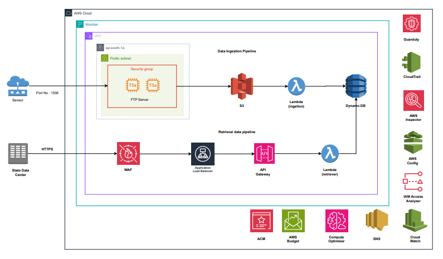Click the Cloud Watch icon
Image resolution: width=443 pixels, height=259 pixels.
click(413, 219)
